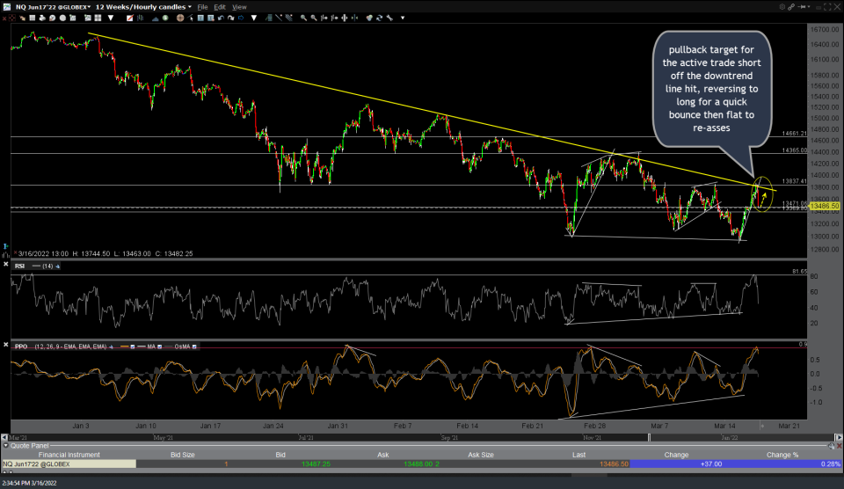Click the refresh chart icon

point(380,18)
